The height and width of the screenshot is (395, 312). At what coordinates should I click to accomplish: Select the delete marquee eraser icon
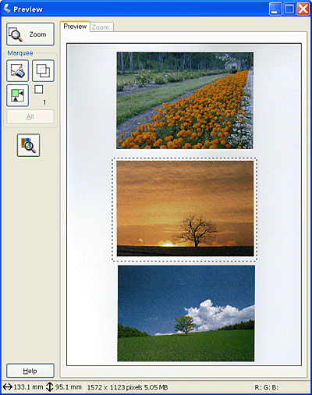coord(17,70)
